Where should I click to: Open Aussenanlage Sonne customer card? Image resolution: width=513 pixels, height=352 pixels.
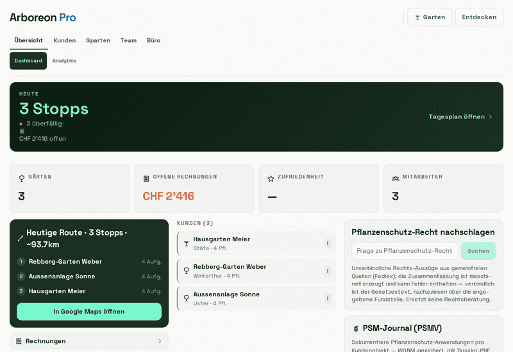(256, 298)
